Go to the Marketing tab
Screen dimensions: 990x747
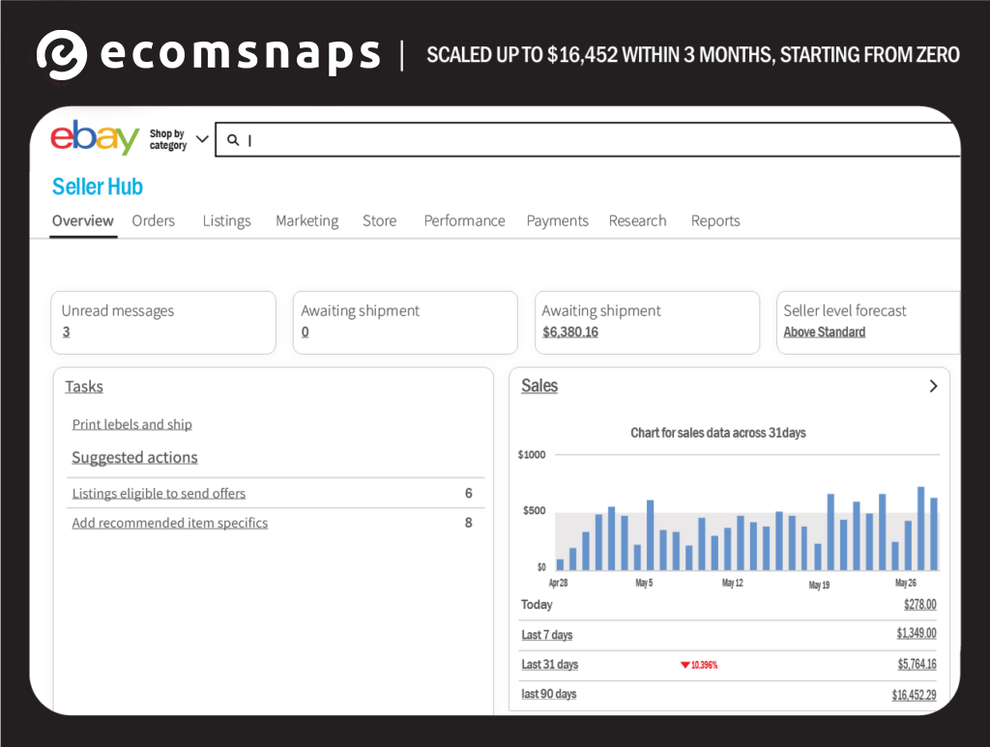(306, 221)
